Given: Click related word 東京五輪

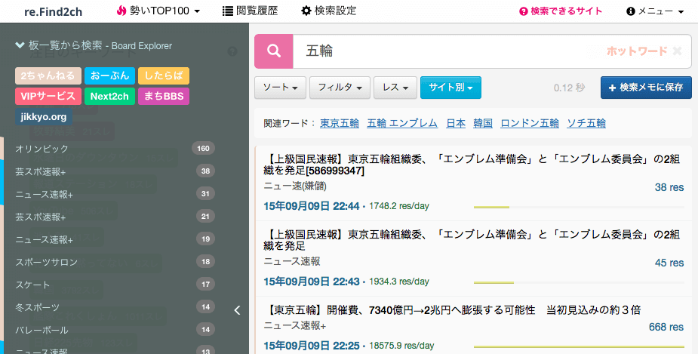Looking at the screenshot, I should click(340, 123).
